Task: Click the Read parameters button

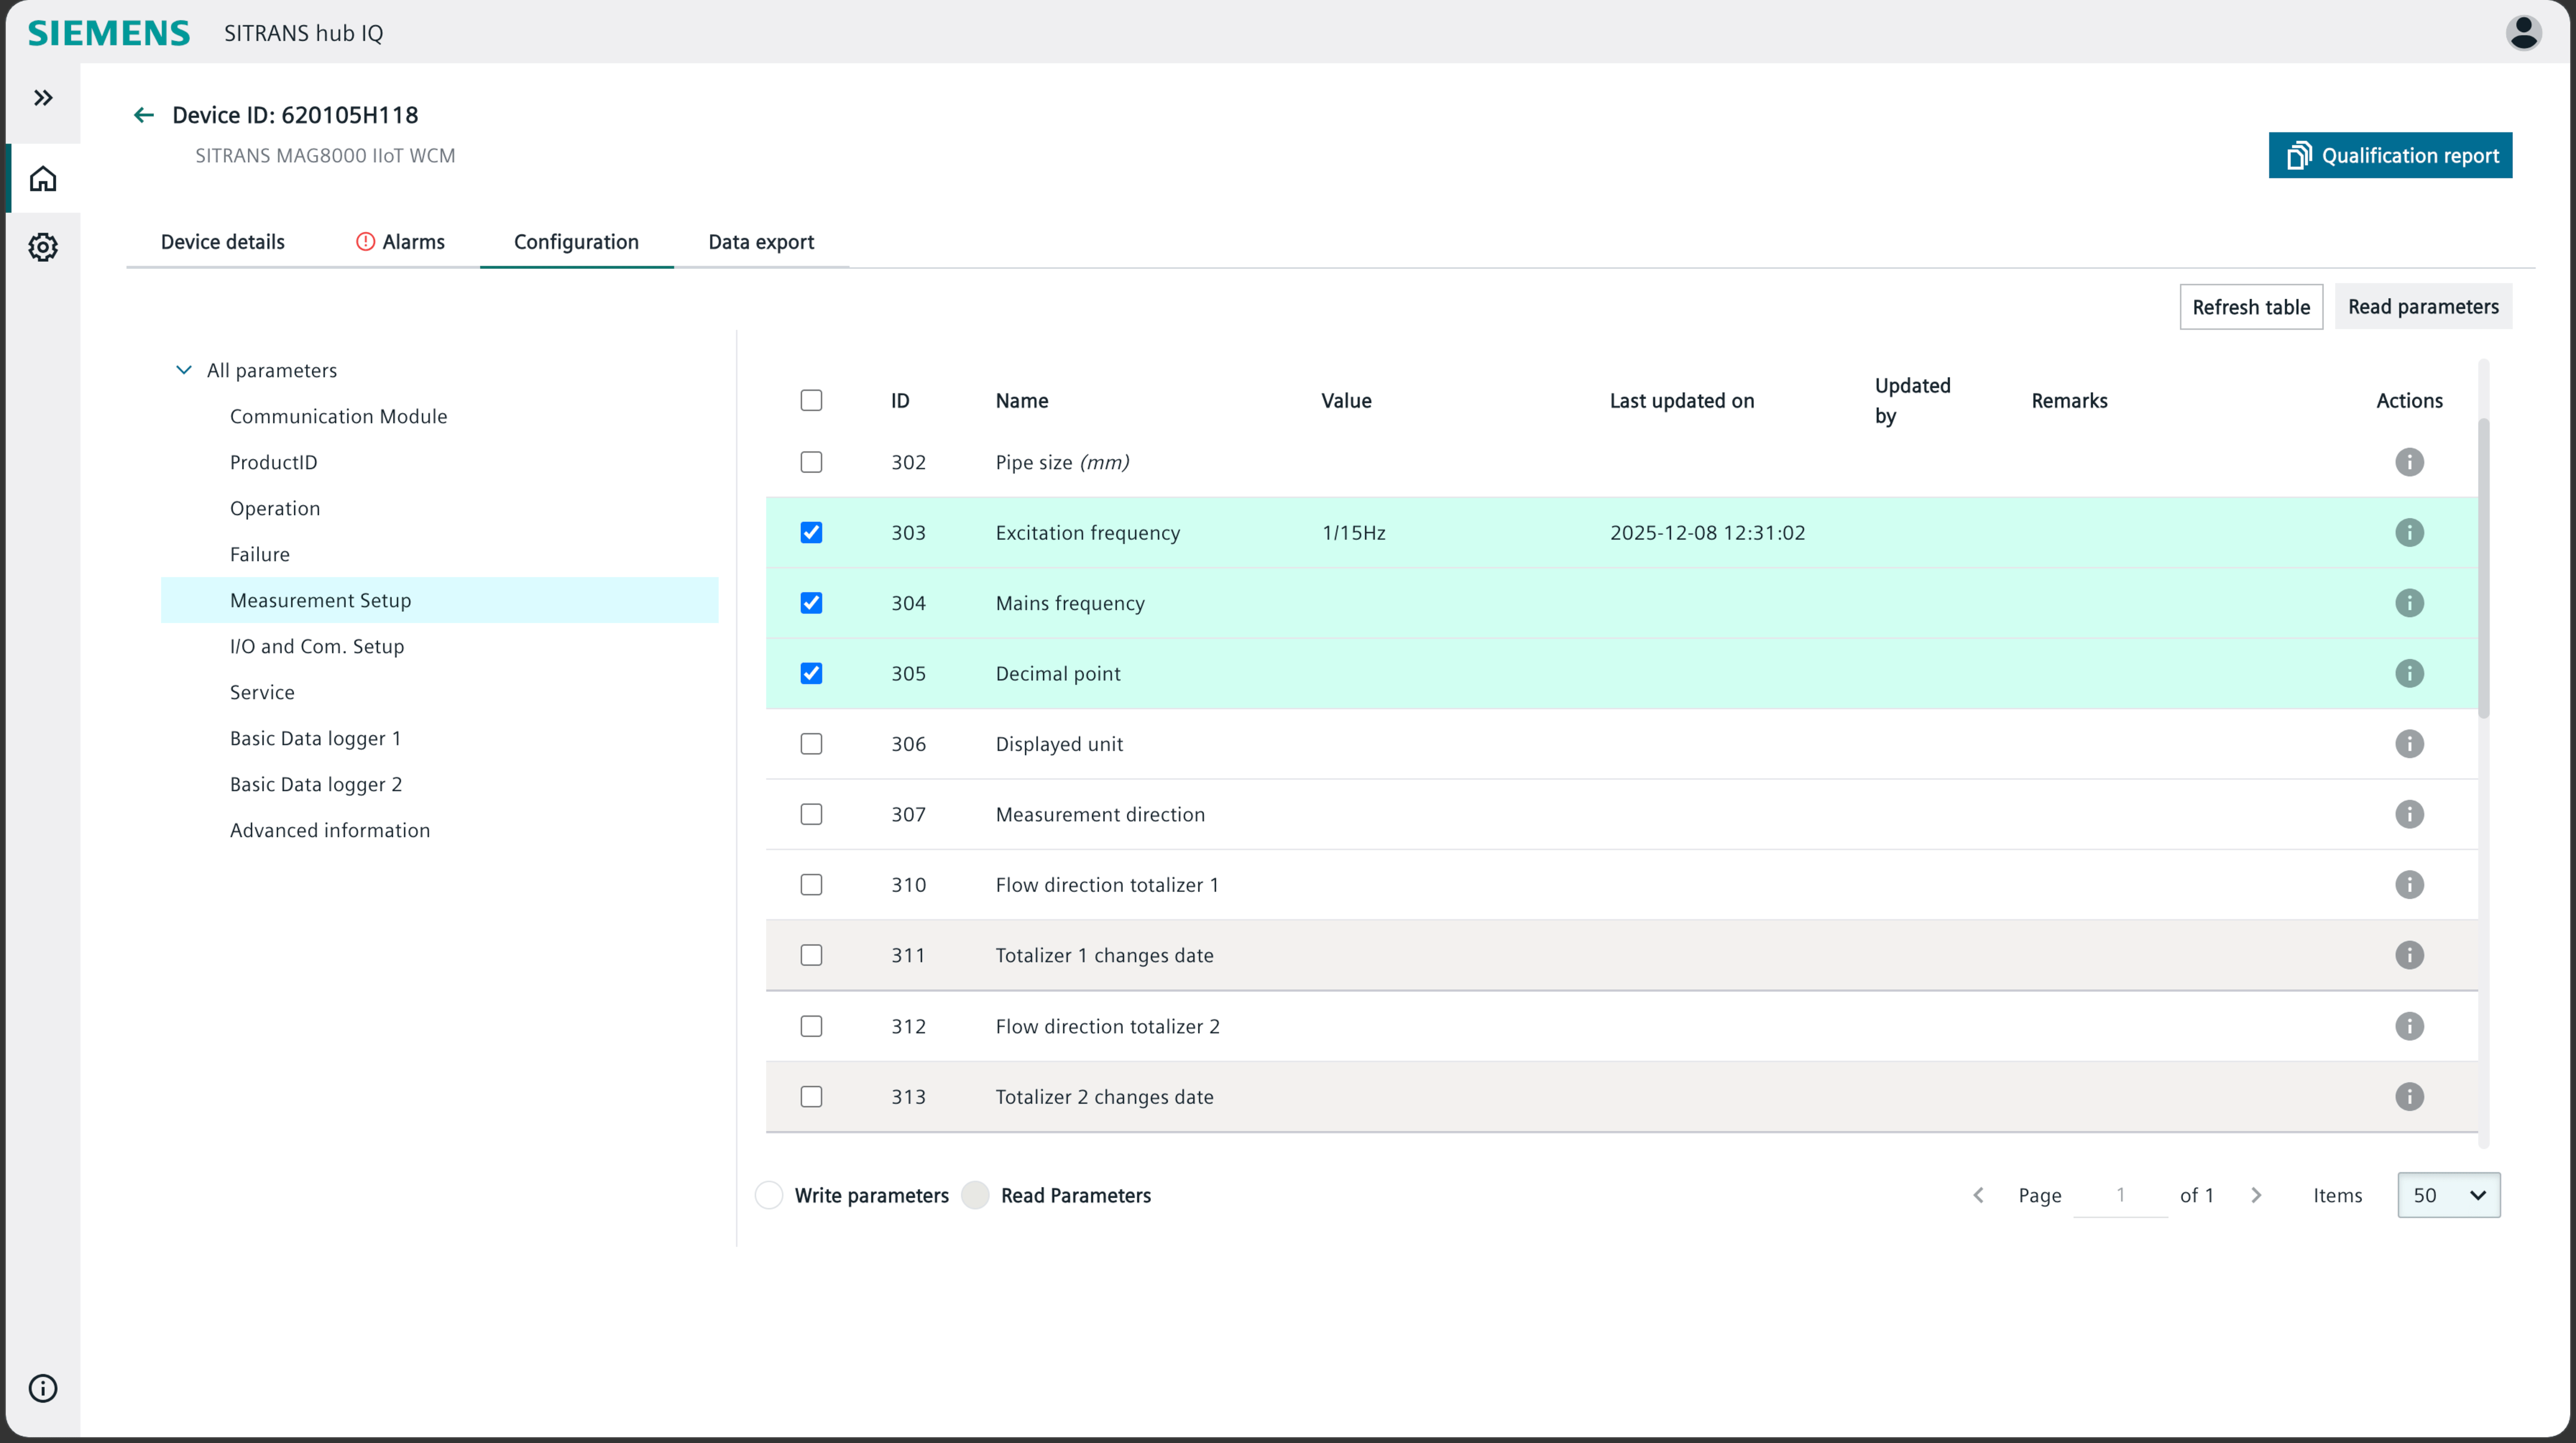Action: (2423, 307)
